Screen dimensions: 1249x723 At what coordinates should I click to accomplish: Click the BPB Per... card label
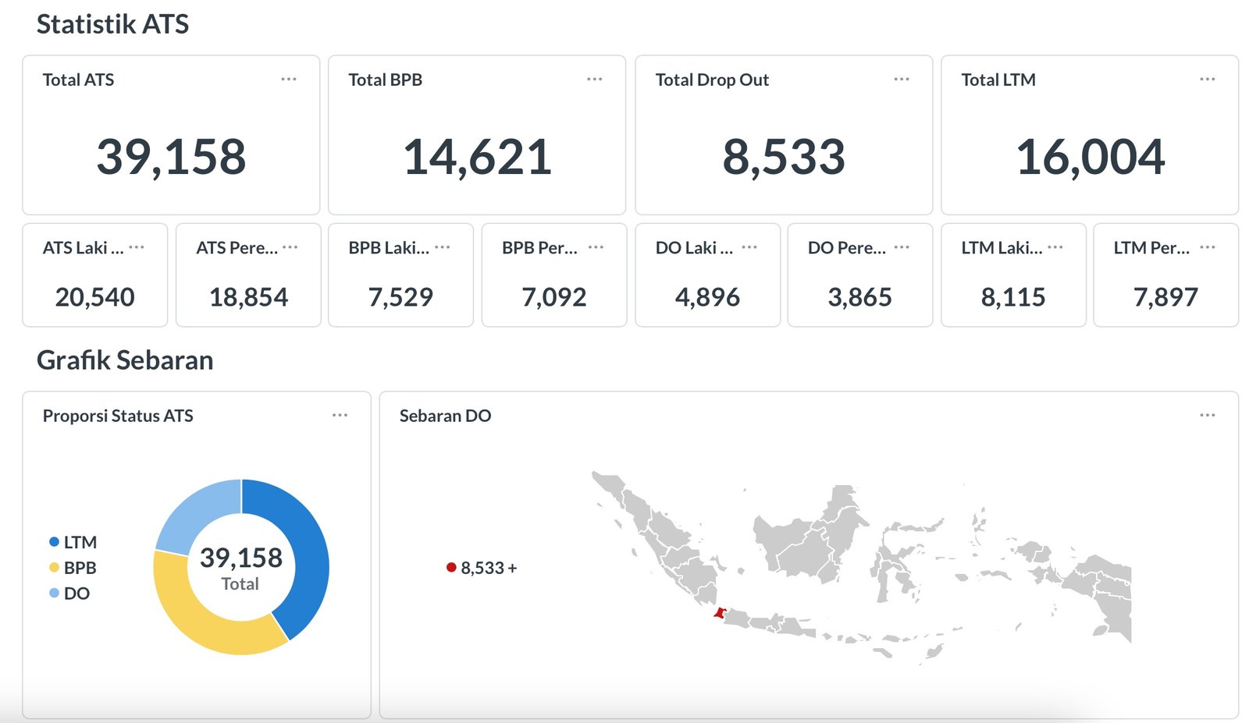[x=539, y=248]
